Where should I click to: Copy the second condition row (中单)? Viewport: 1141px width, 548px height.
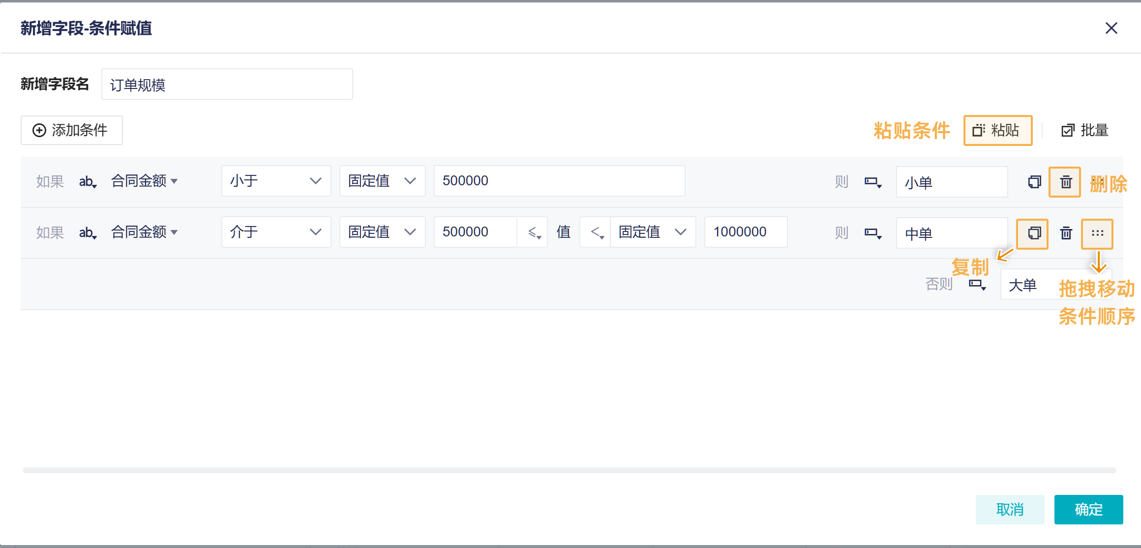1033,233
